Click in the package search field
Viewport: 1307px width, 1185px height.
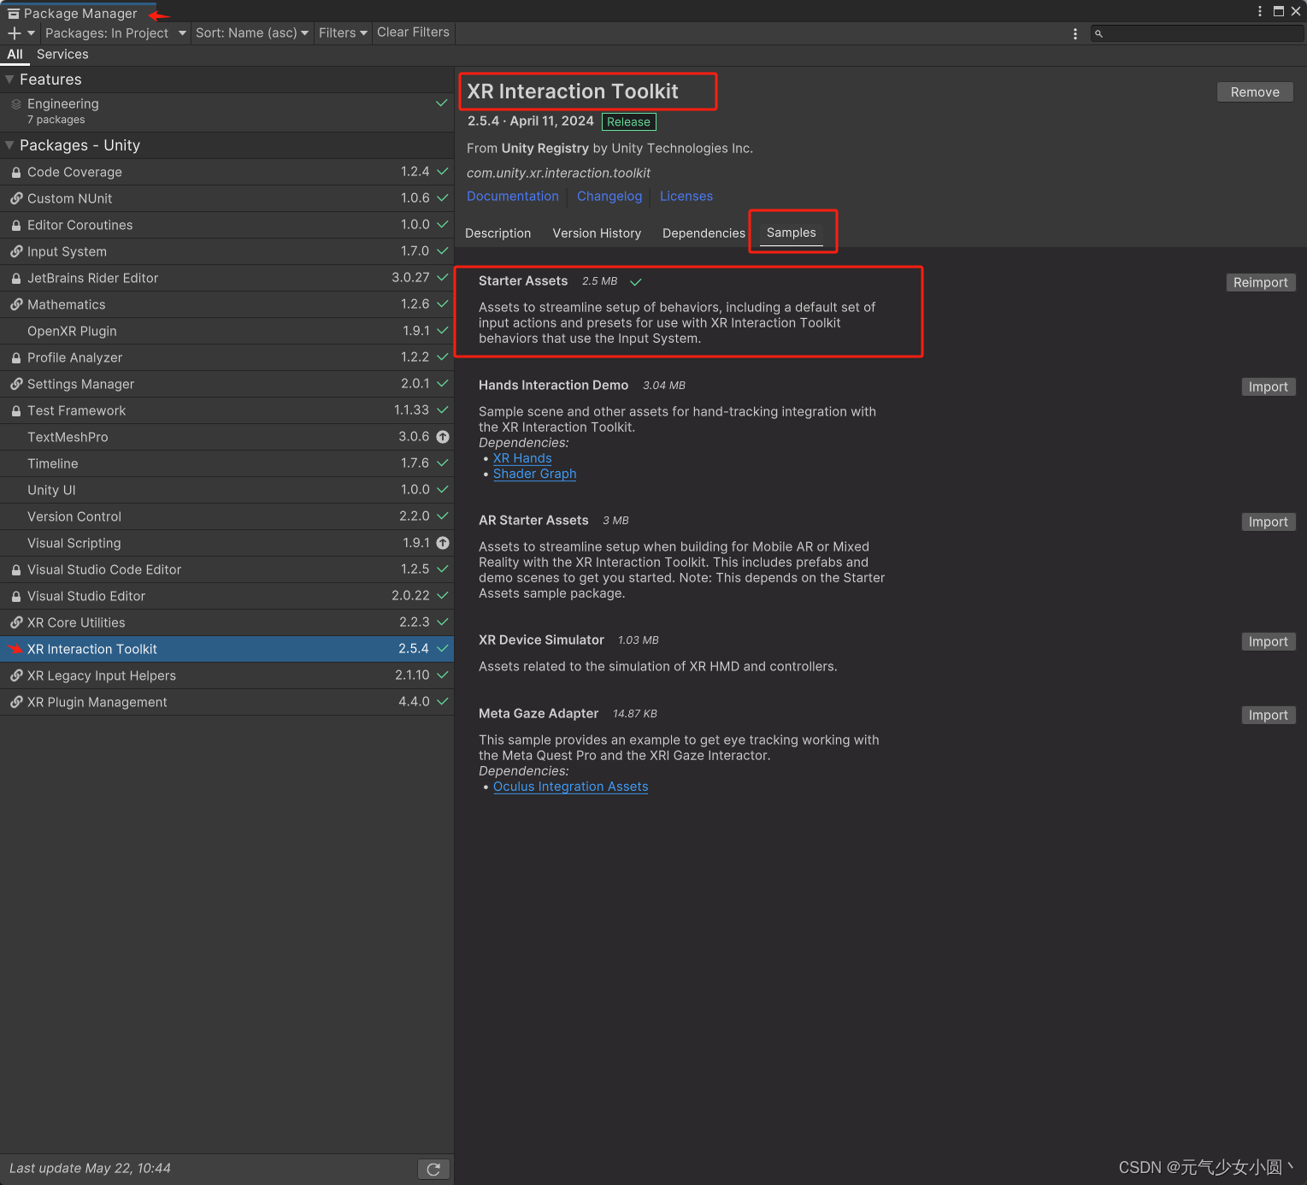click(1197, 34)
